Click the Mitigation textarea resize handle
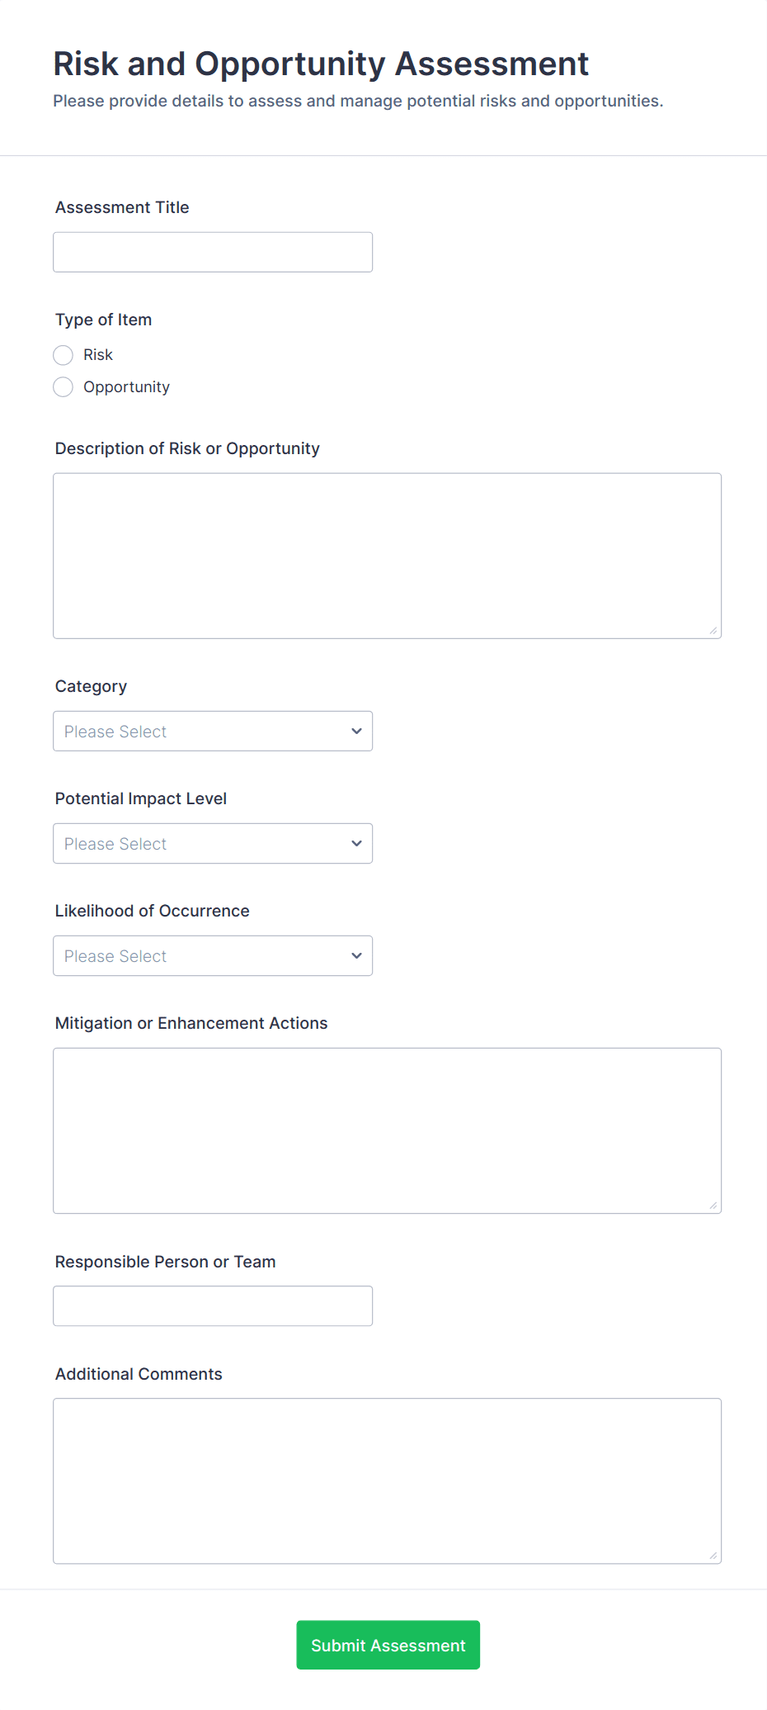The height and width of the screenshot is (1710, 767). pyautogui.click(x=713, y=1206)
